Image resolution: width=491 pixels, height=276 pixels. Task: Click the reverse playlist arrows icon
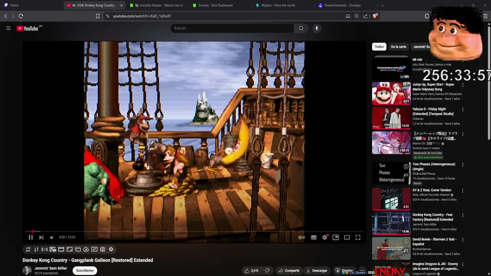click(36, 249)
